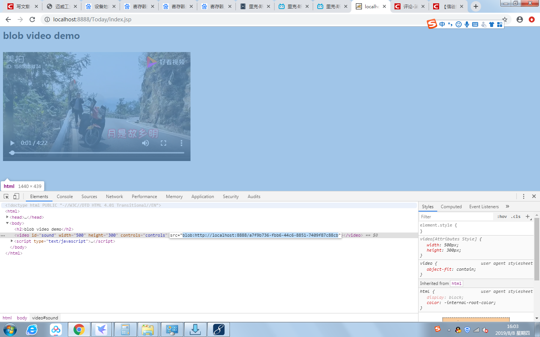Screen dimensions: 540x337
Task: Open the Performance panel
Action: pyautogui.click(x=144, y=197)
